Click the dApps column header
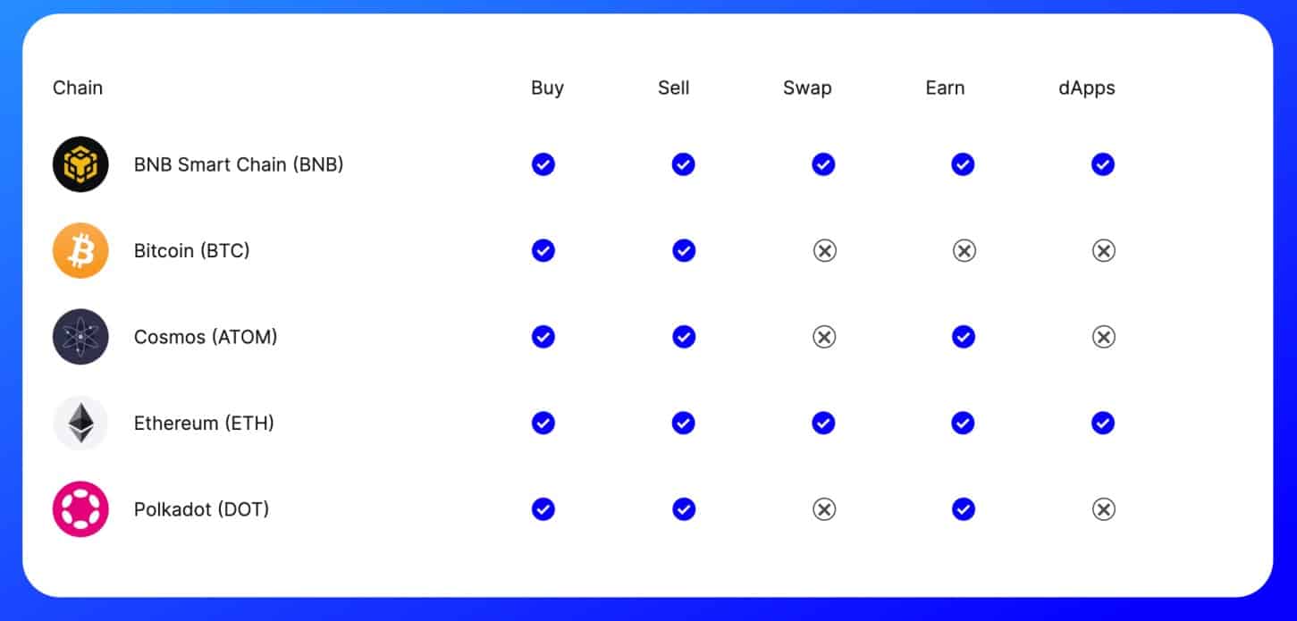This screenshot has height=621, width=1297. click(1087, 88)
